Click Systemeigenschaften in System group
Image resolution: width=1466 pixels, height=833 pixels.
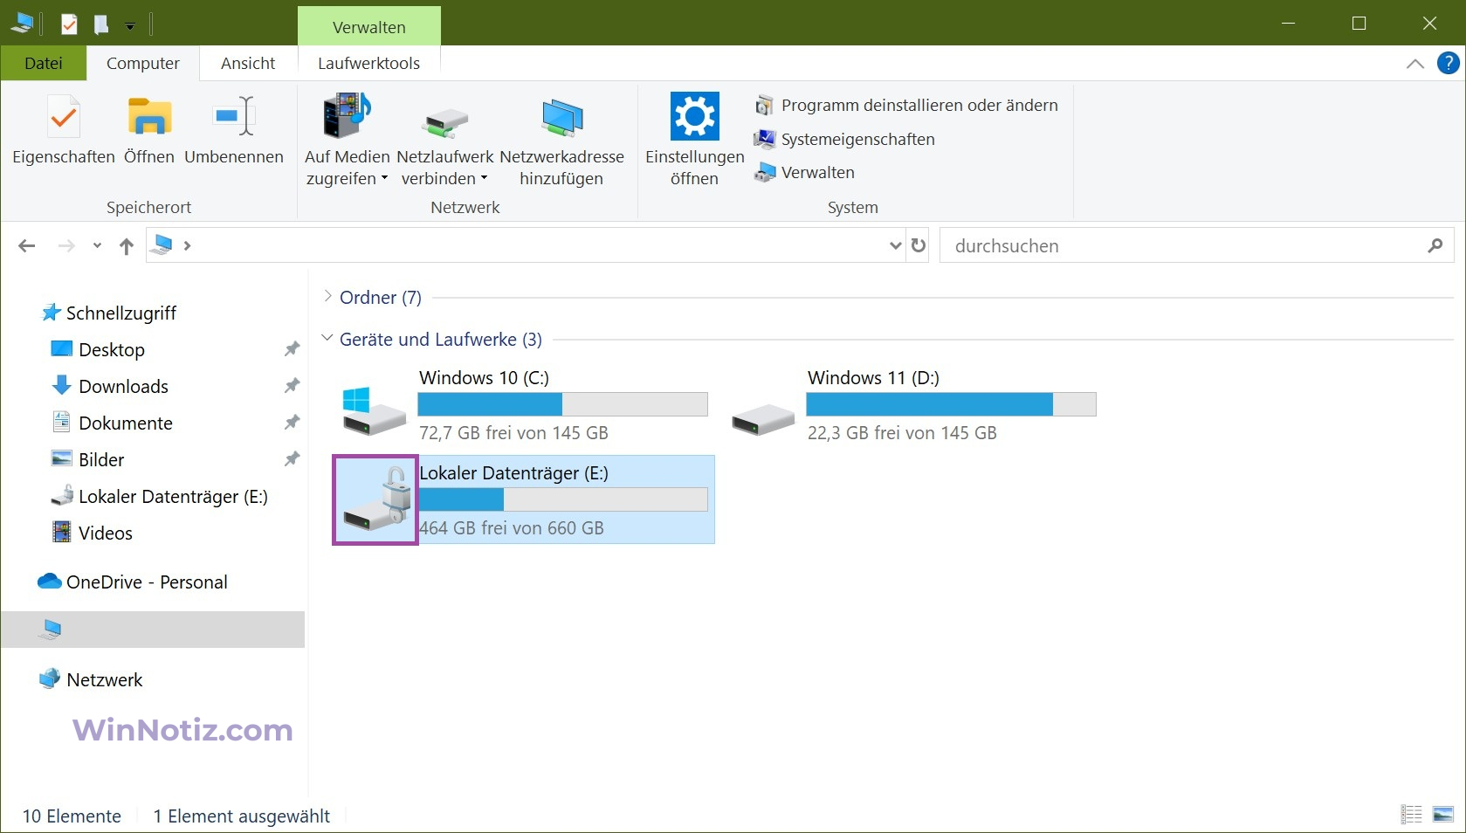pyautogui.click(x=844, y=139)
